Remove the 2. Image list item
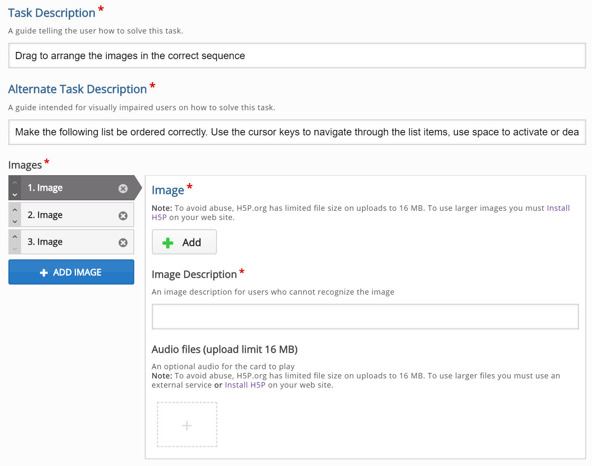 123,216
